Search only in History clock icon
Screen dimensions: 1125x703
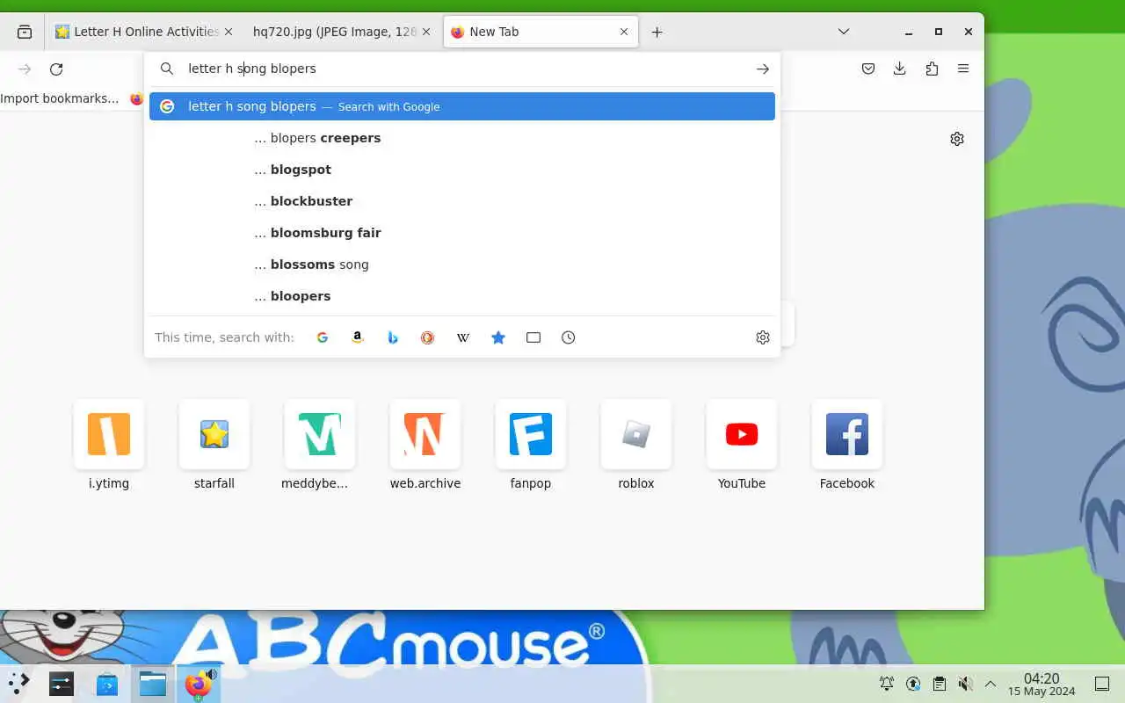pos(569,337)
